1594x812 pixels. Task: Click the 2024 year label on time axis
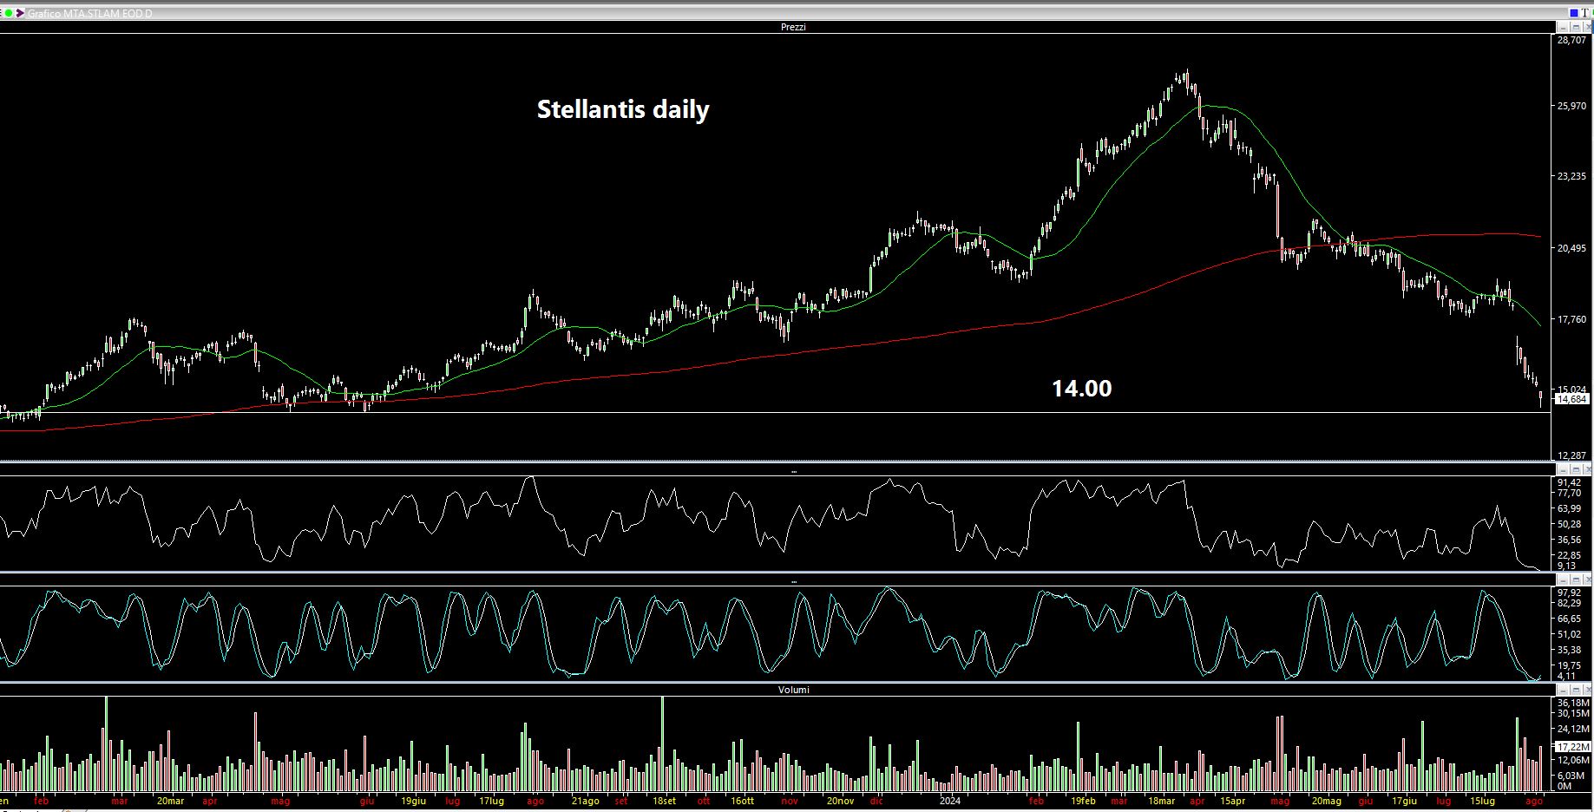pos(950,801)
